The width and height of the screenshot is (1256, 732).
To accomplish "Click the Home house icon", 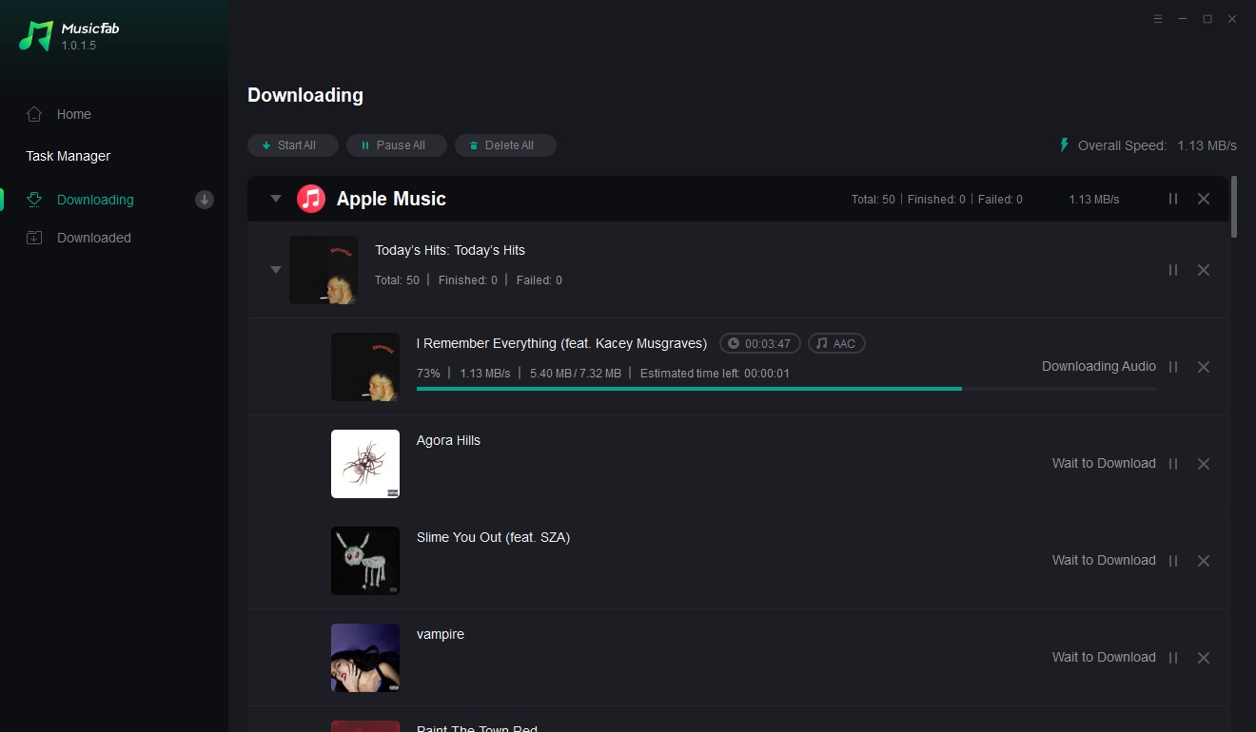I will (34, 114).
